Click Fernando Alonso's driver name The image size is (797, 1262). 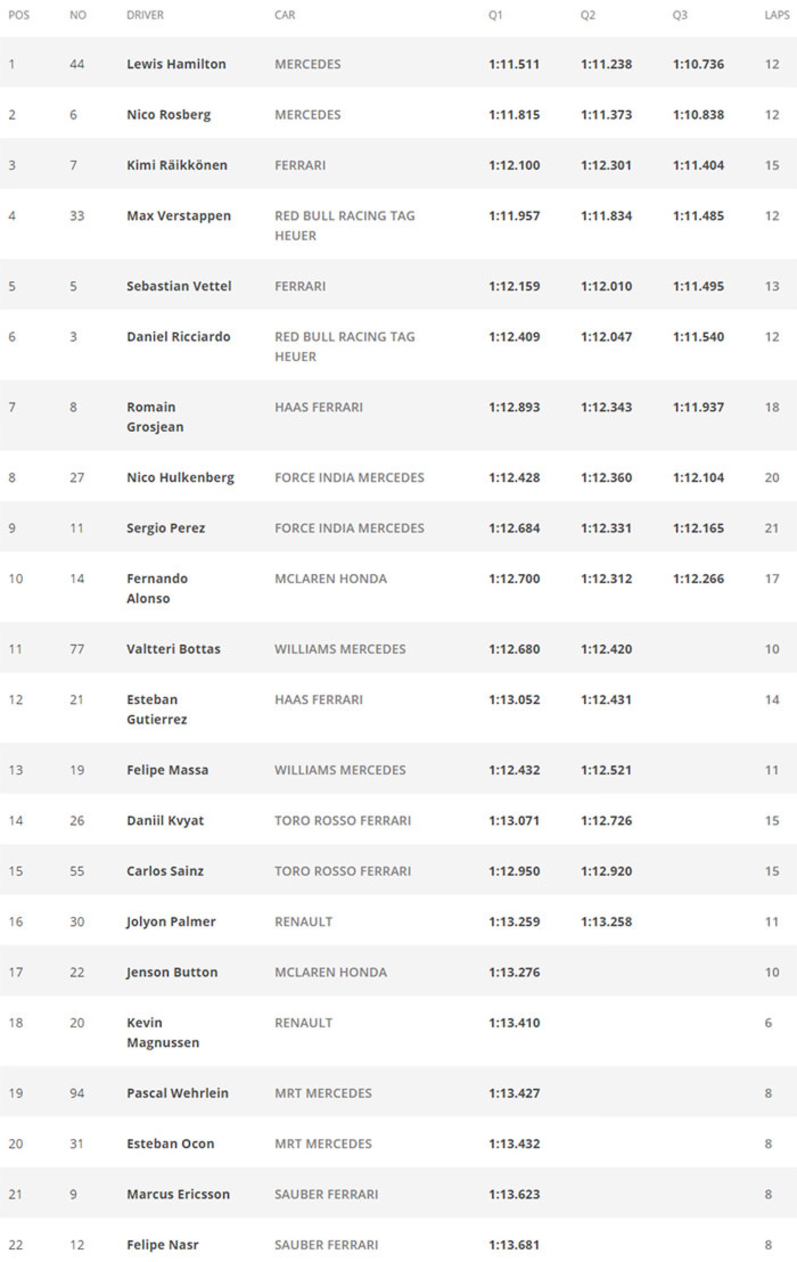coord(156,588)
